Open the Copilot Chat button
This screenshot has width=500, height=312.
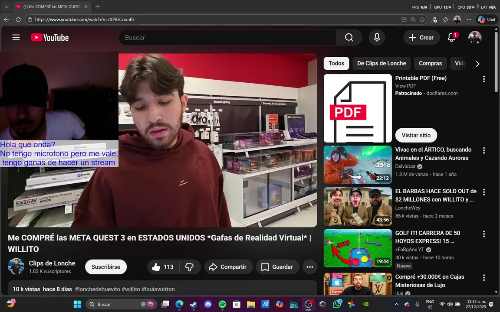click(487, 19)
